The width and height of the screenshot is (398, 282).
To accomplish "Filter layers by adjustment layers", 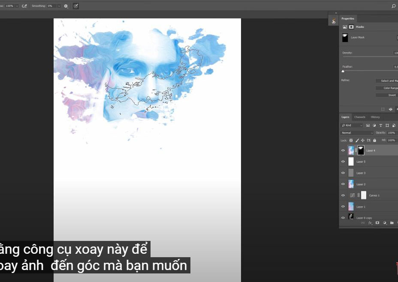I will click(374, 125).
